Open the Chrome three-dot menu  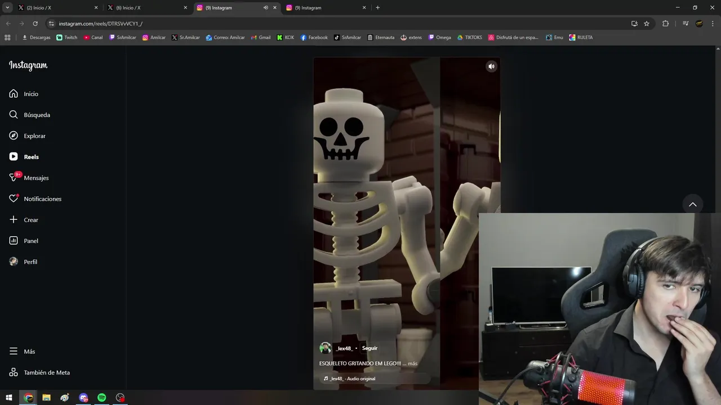click(713, 24)
